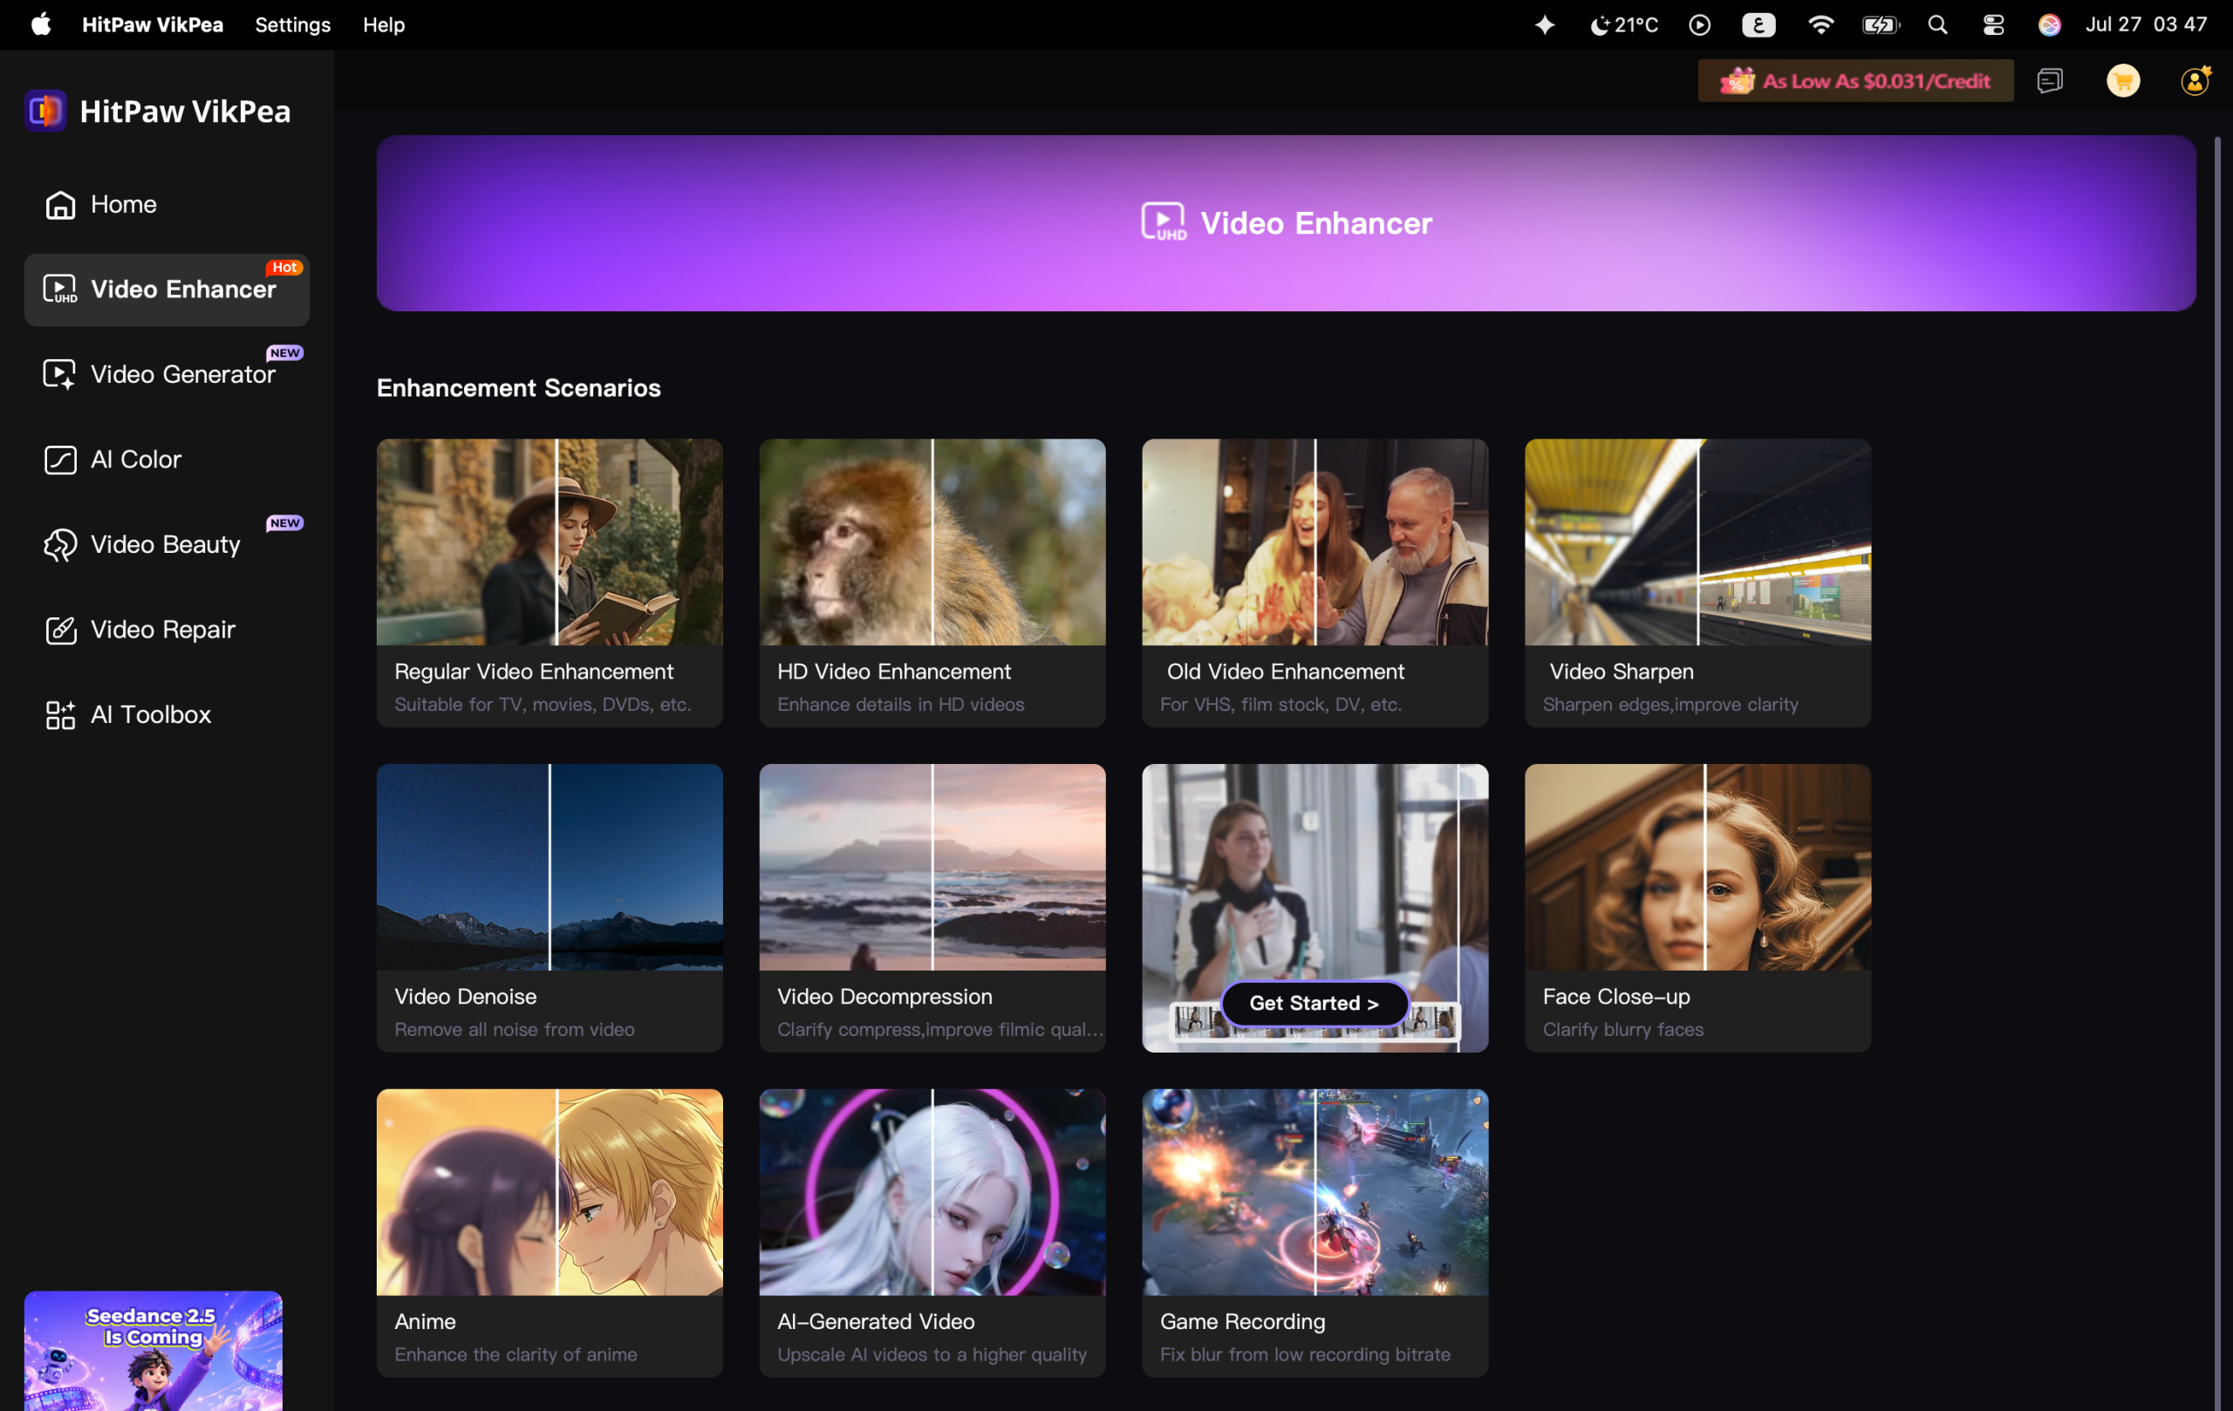
Task: Open the HitPaw VikPea application menu
Action: [153, 25]
